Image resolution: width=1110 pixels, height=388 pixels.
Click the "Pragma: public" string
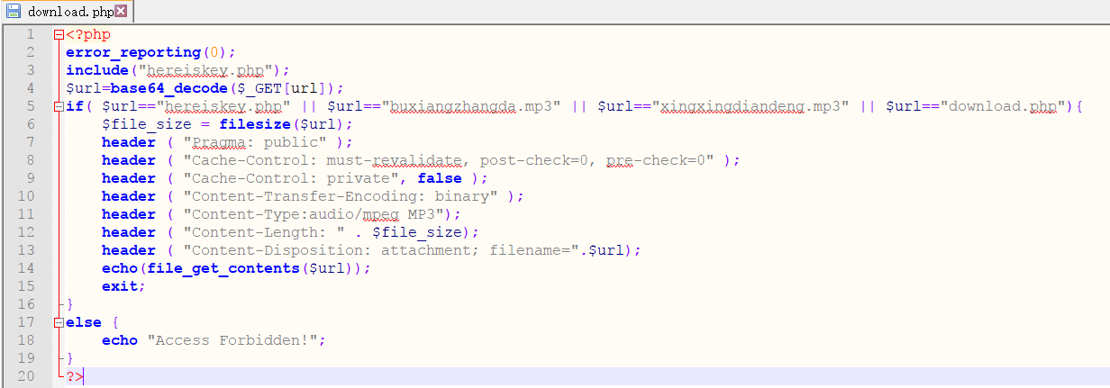click(x=255, y=142)
